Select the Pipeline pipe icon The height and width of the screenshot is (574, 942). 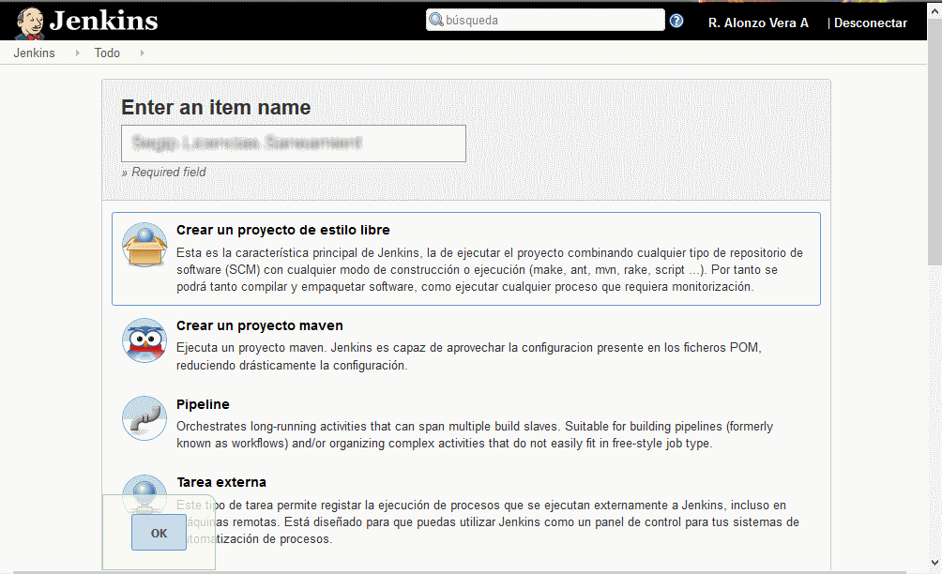tap(144, 418)
